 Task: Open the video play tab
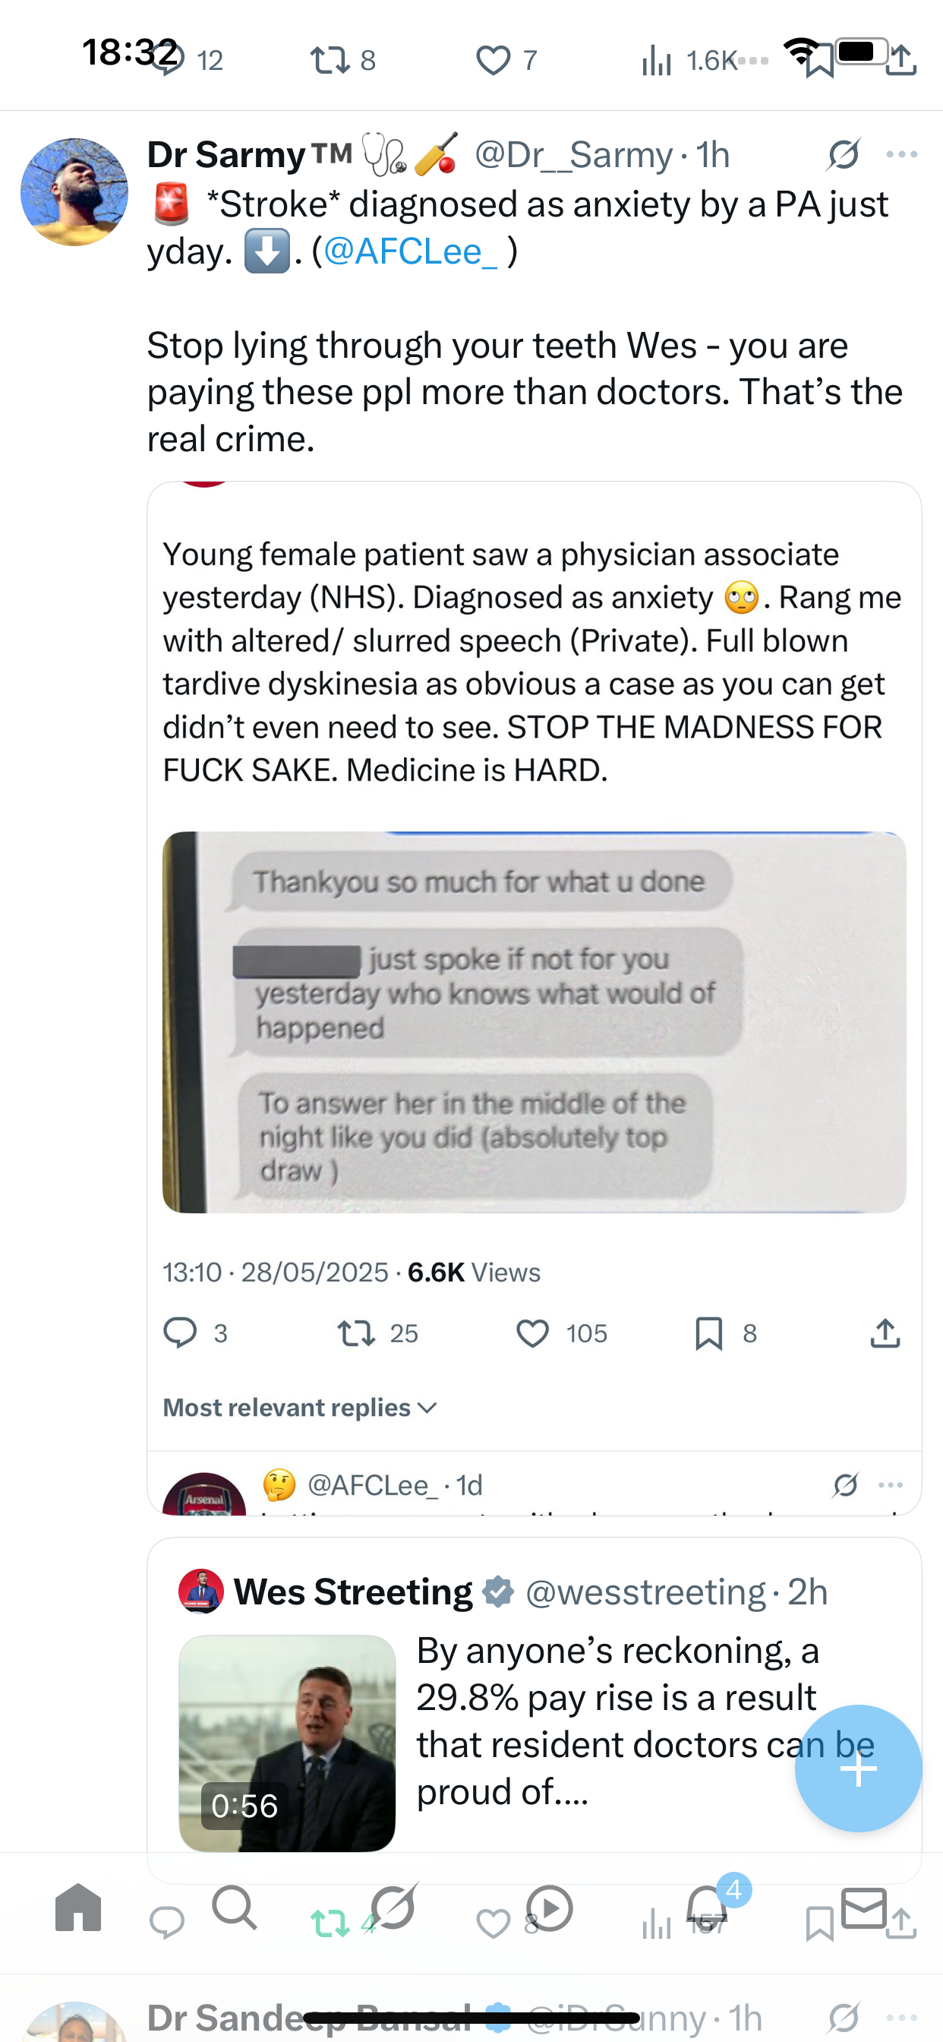click(549, 1908)
